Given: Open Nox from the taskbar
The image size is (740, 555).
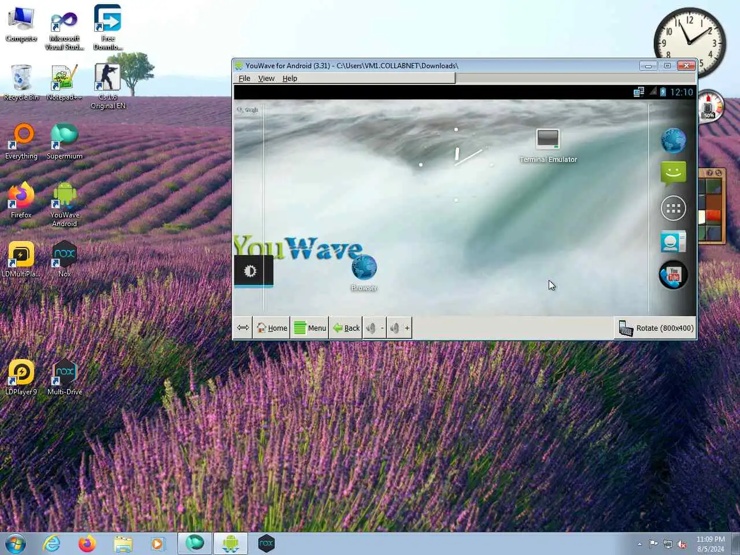Looking at the screenshot, I should [x=266, y=543].
